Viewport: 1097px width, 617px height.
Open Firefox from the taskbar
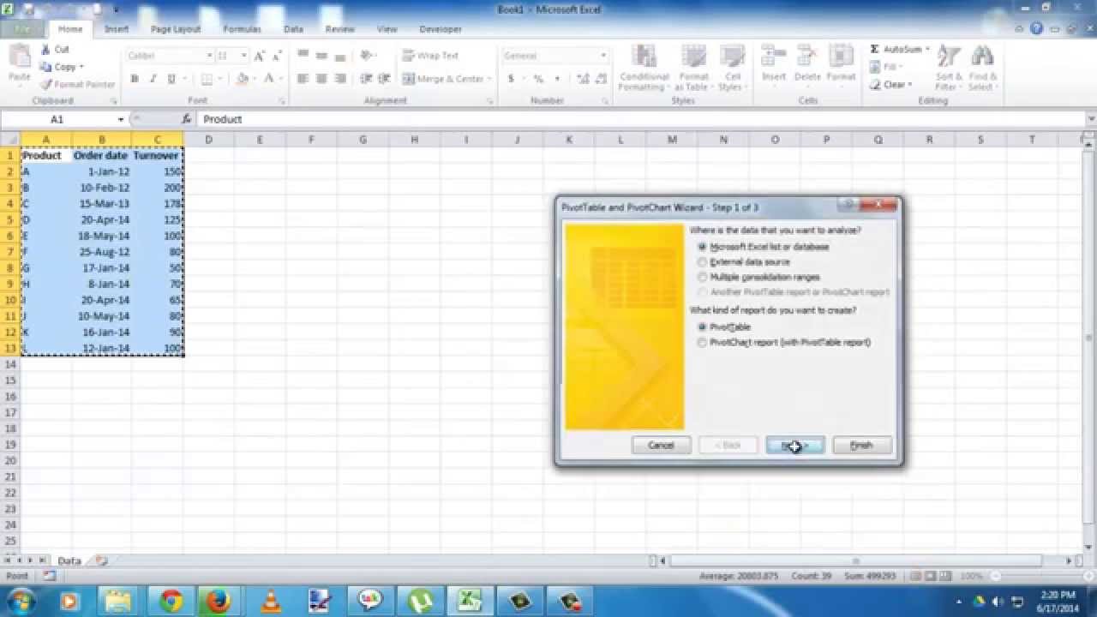(x=219, y=601)
